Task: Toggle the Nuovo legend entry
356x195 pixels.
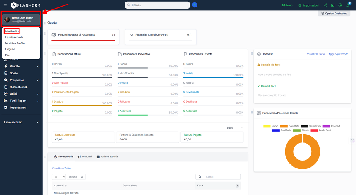Action: click(271, 126)
